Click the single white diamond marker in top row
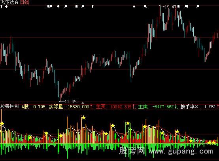 (x=59, y=6)
